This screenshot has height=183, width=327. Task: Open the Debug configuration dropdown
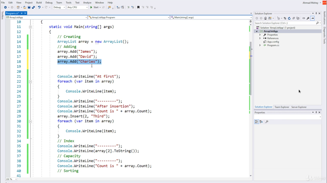click(59, 7)
